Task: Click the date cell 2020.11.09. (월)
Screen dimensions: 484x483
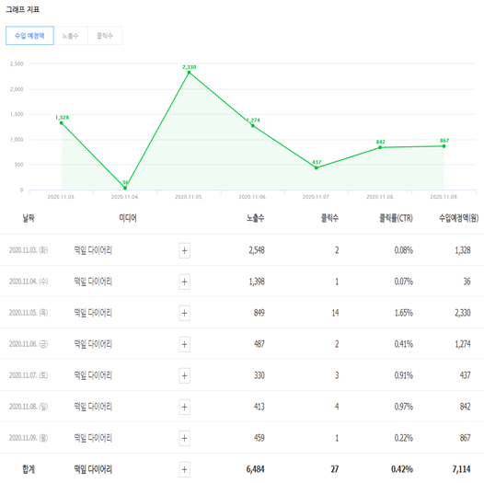Action: (x=29, y=438)
